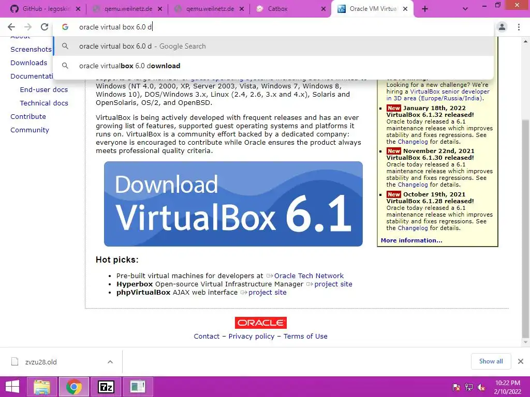
Task: Open Hyperbox project site link
Action: (333, 284)
